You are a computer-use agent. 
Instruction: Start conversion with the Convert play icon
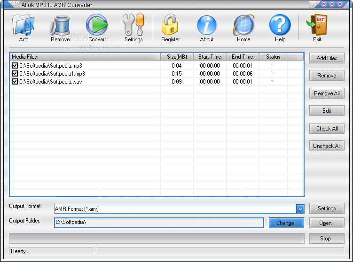point(97,25)
